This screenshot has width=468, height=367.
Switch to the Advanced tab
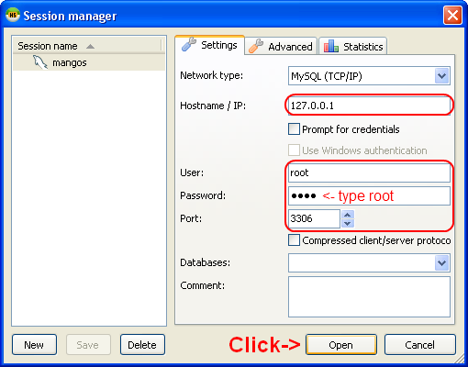(281, 46)
